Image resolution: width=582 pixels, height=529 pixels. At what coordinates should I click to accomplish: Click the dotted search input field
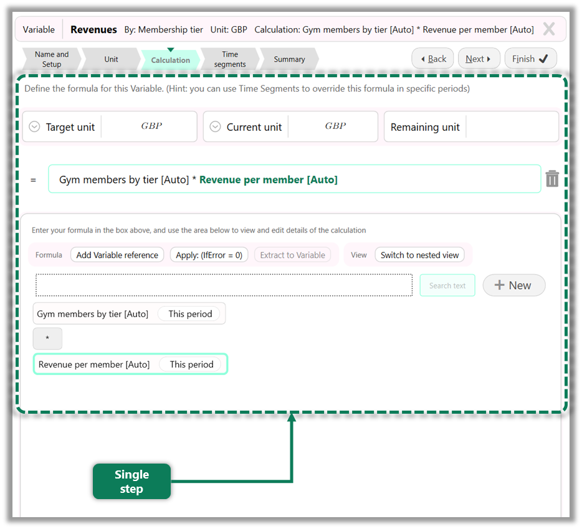(x=224, y=285)
